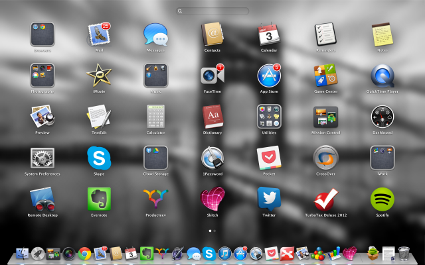This screenshot has height=265, width=425.
Task: Open iTunes from the Dock
Action: 224,254
